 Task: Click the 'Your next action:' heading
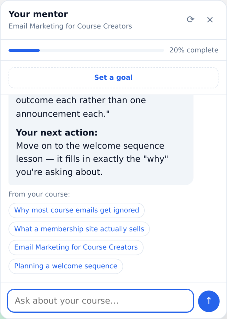pos(57,133)
